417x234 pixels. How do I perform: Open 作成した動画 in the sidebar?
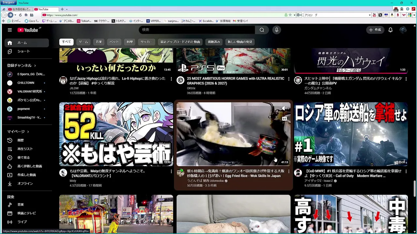click(x=27, y=175)
